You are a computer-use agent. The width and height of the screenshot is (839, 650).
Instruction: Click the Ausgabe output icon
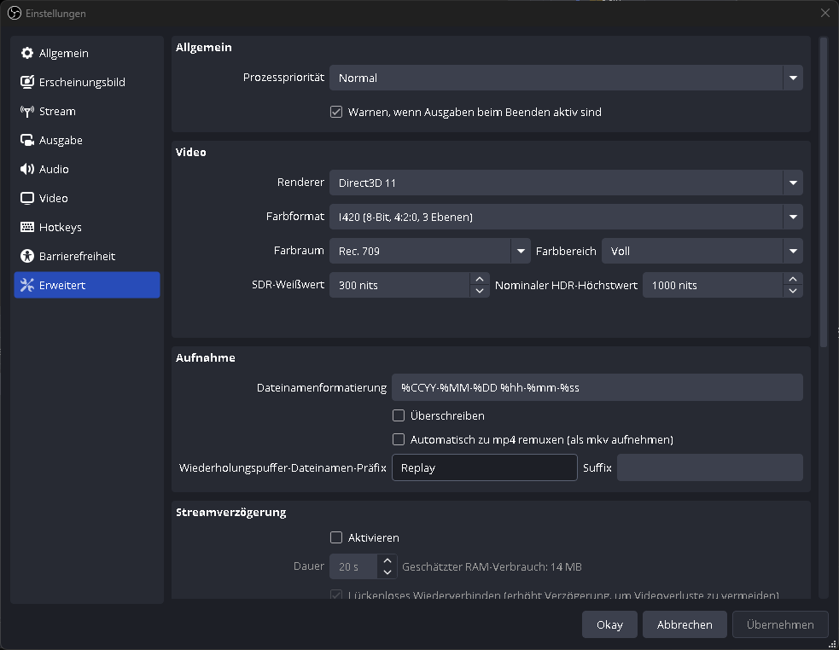[x=26, y=141]
